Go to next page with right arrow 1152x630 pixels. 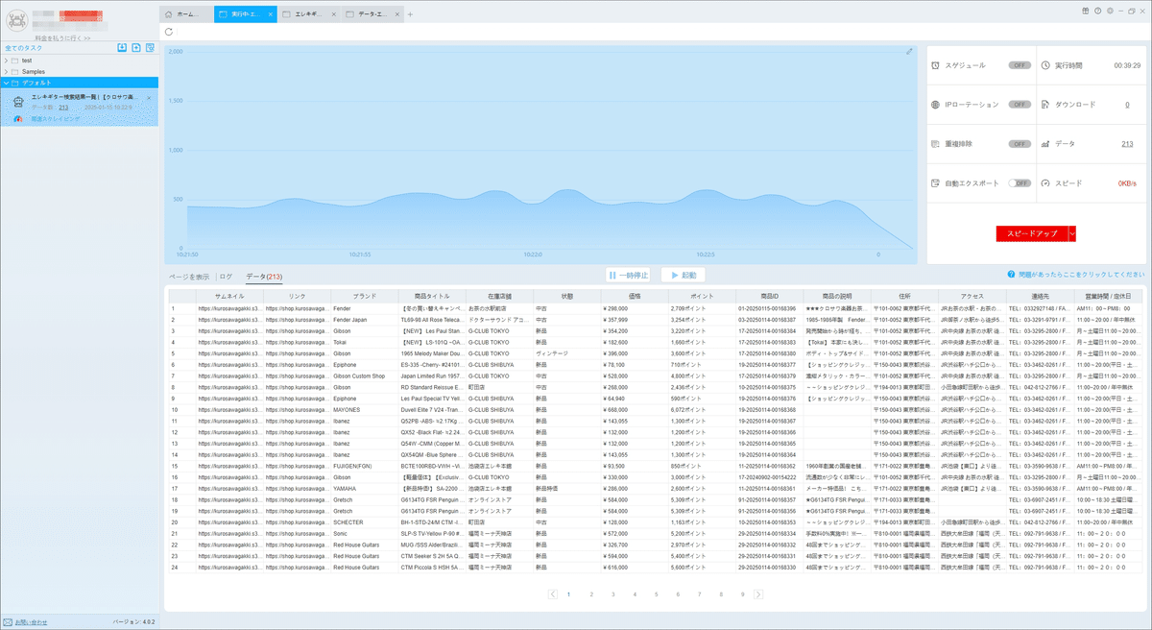pos(758,594)
